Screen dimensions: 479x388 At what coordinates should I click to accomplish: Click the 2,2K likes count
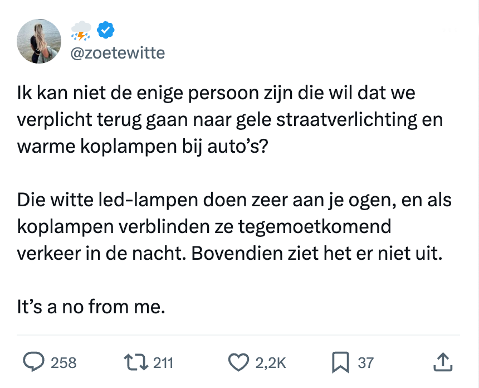(x=271, y=363)
